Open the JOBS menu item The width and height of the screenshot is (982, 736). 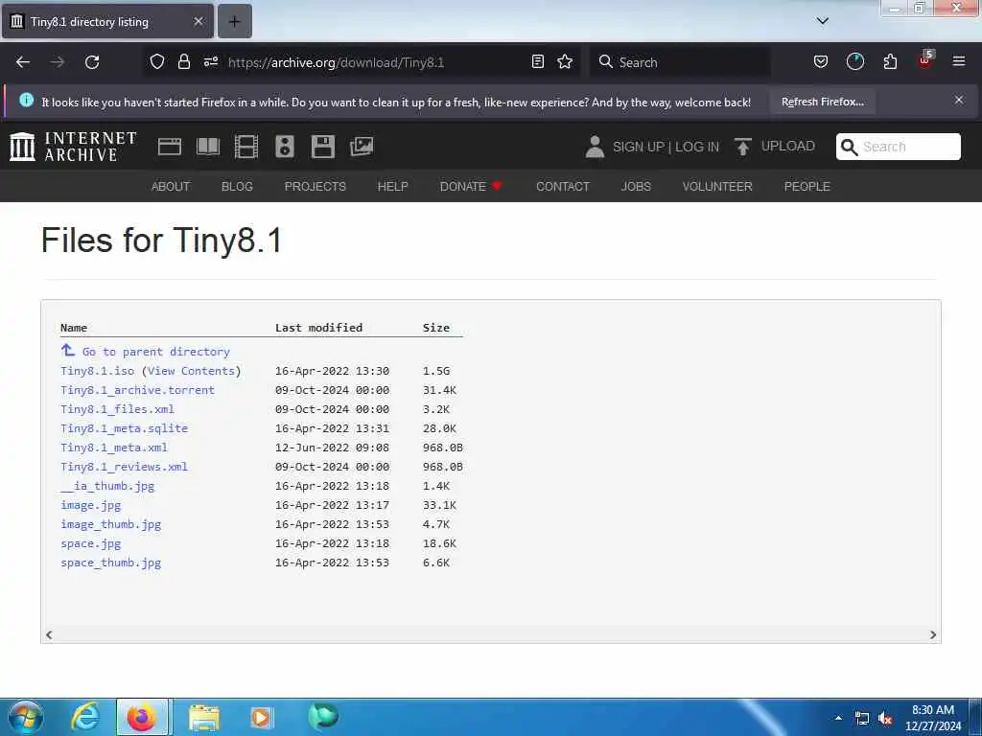[636, 187]
